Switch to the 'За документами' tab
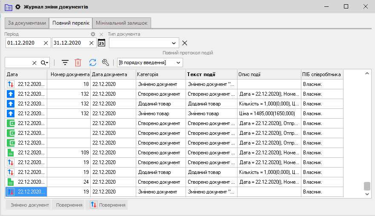Viewport: 375px width, 216px height. point(27,23)
